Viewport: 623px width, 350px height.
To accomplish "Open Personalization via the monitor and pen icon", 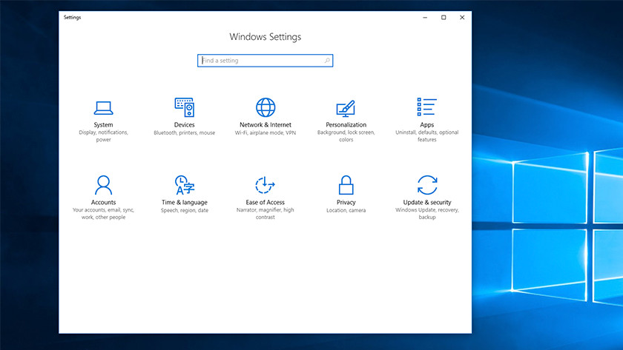I will coord(346,108).
